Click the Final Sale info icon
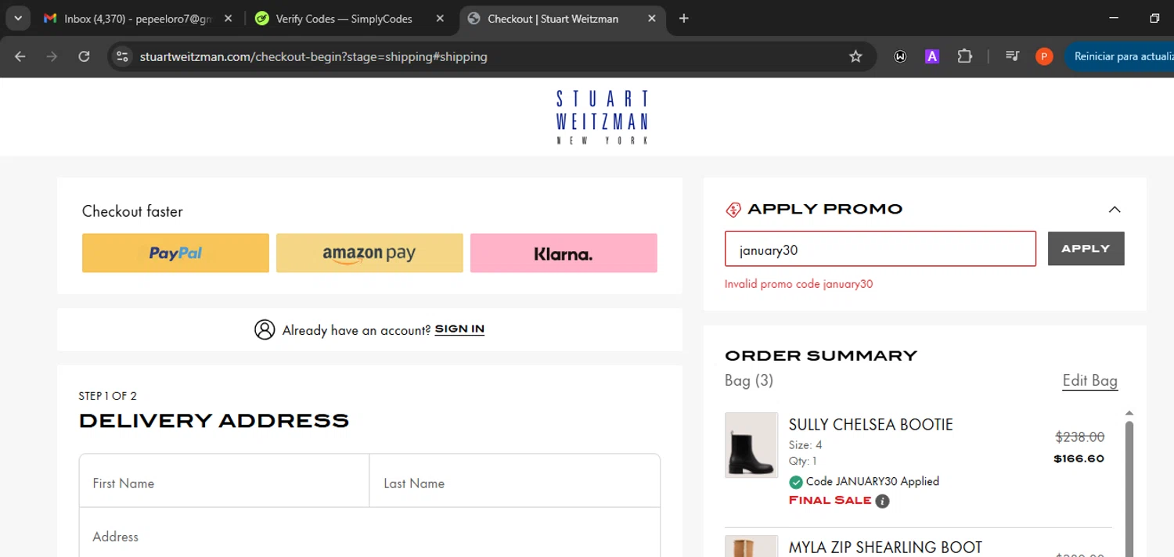 [882, 501]
